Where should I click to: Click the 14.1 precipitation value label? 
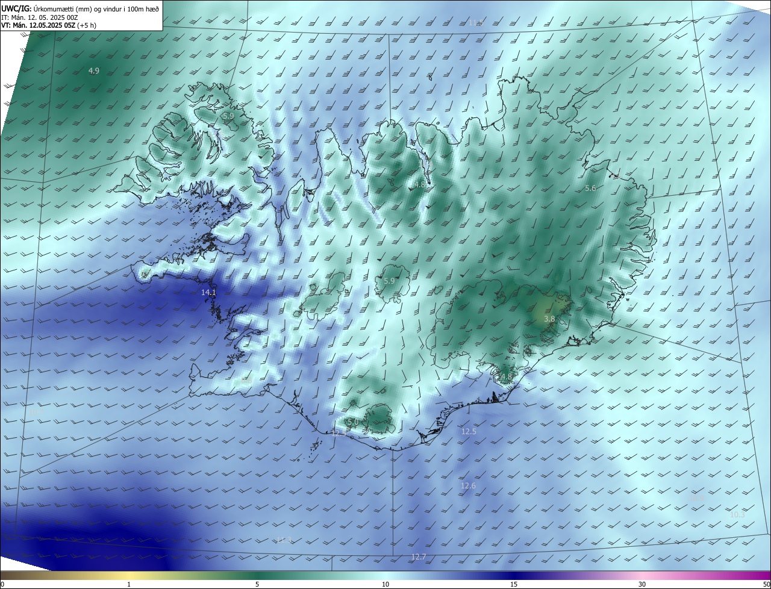click(x=208, y=292)
